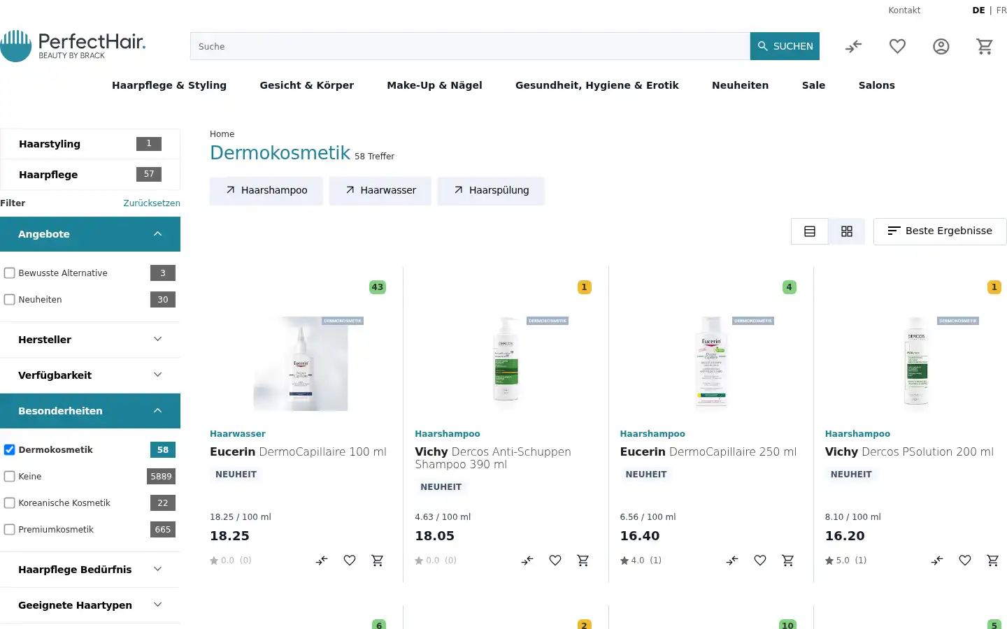Check the Keine filter checkbox
This screenshot has width=1007, height=629.
pos(10,477)
